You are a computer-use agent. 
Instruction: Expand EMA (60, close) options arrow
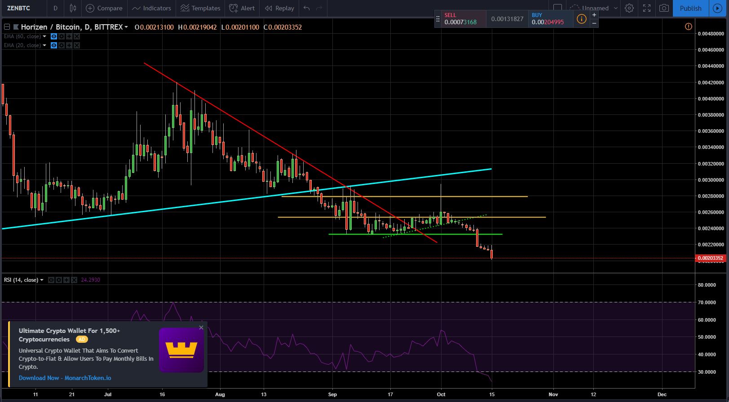pyautogui.click(x=44, y=36)
